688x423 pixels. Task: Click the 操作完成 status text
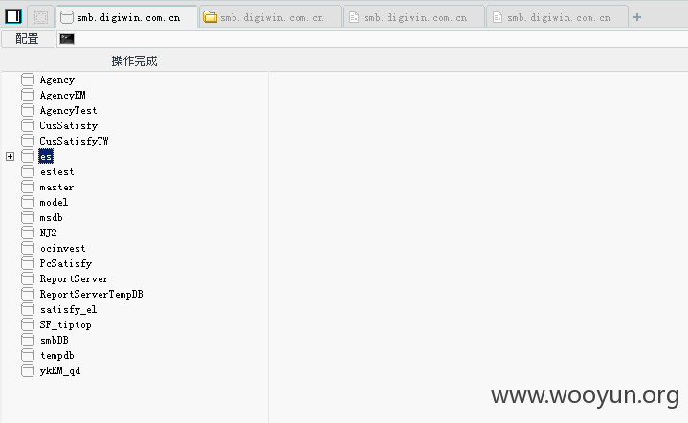134,61
